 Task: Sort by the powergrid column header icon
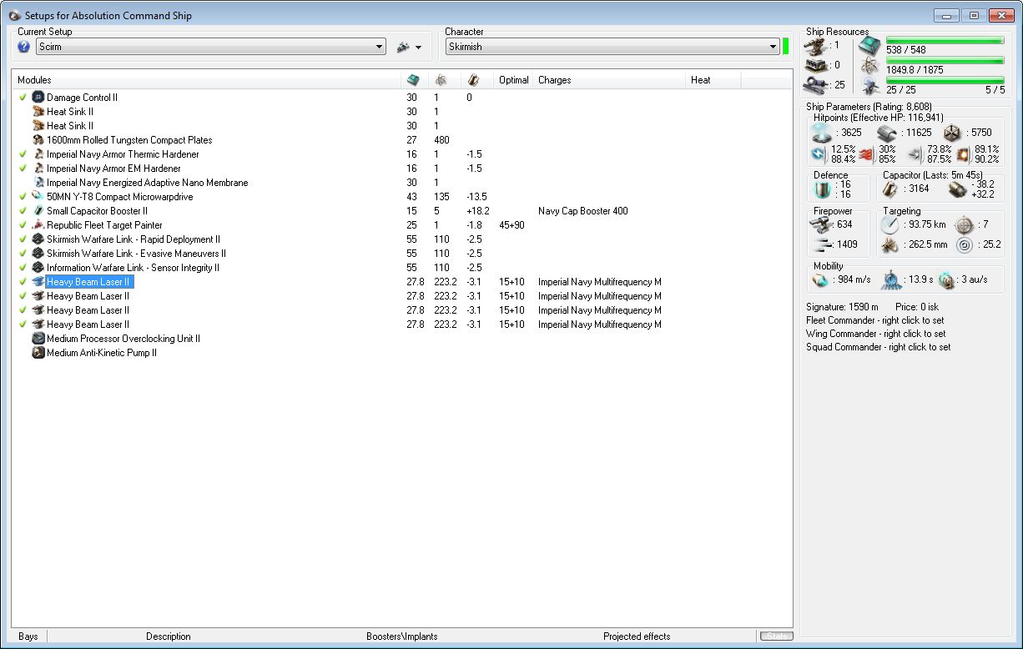[x=441, y=80]
